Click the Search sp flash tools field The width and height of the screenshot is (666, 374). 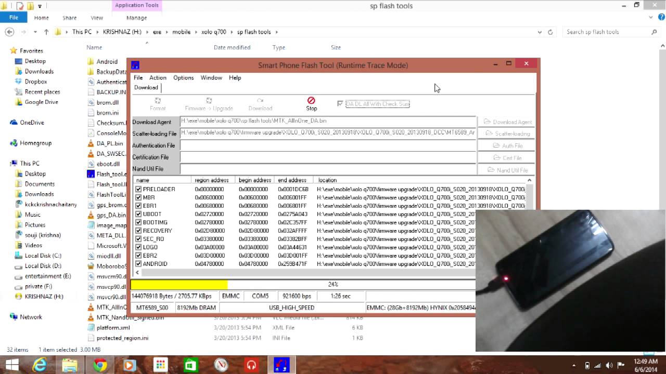tap(611, 32)
